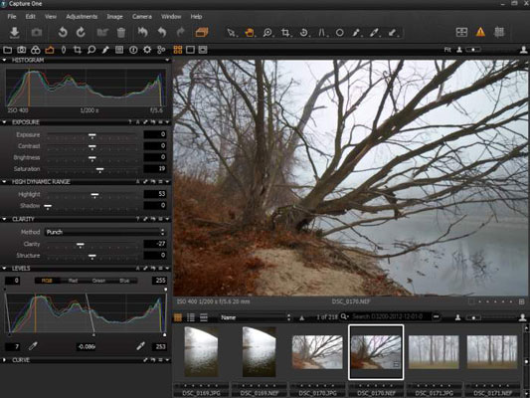
Task: Rotate image left with counterclockwise arrow icon
Action: click(x=63, y=33)
